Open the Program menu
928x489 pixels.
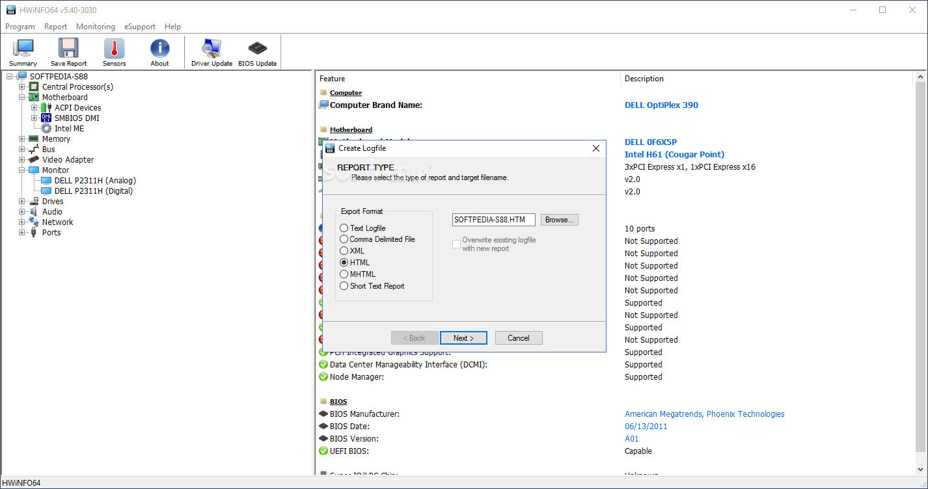pos(20,27)
